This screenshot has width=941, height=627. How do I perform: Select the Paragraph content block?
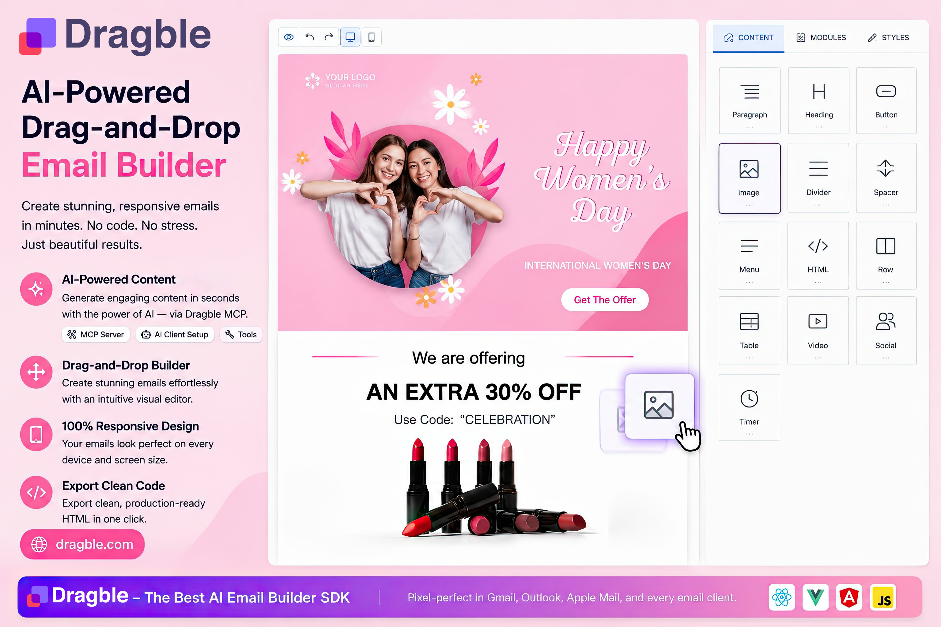(x=750, y=101)
